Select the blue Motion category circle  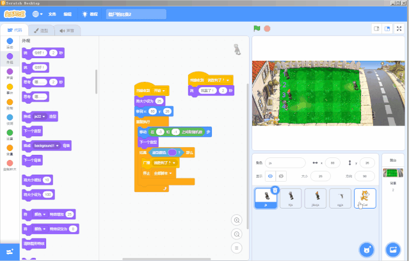coord(10,41)
